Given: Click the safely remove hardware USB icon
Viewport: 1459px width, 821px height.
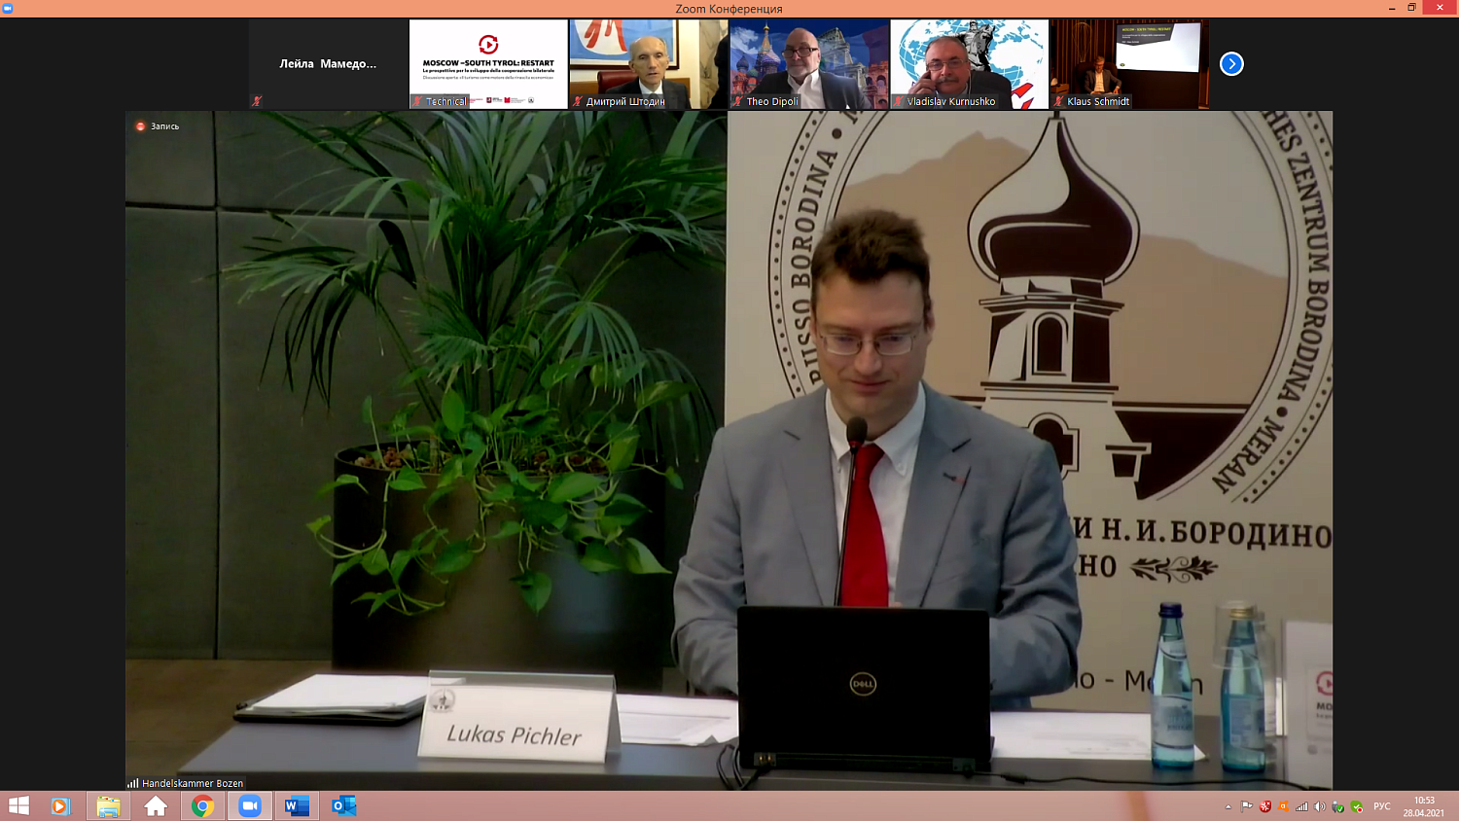Looking at the screenshot, I should pyautogui.click(x=1338, y=806).
